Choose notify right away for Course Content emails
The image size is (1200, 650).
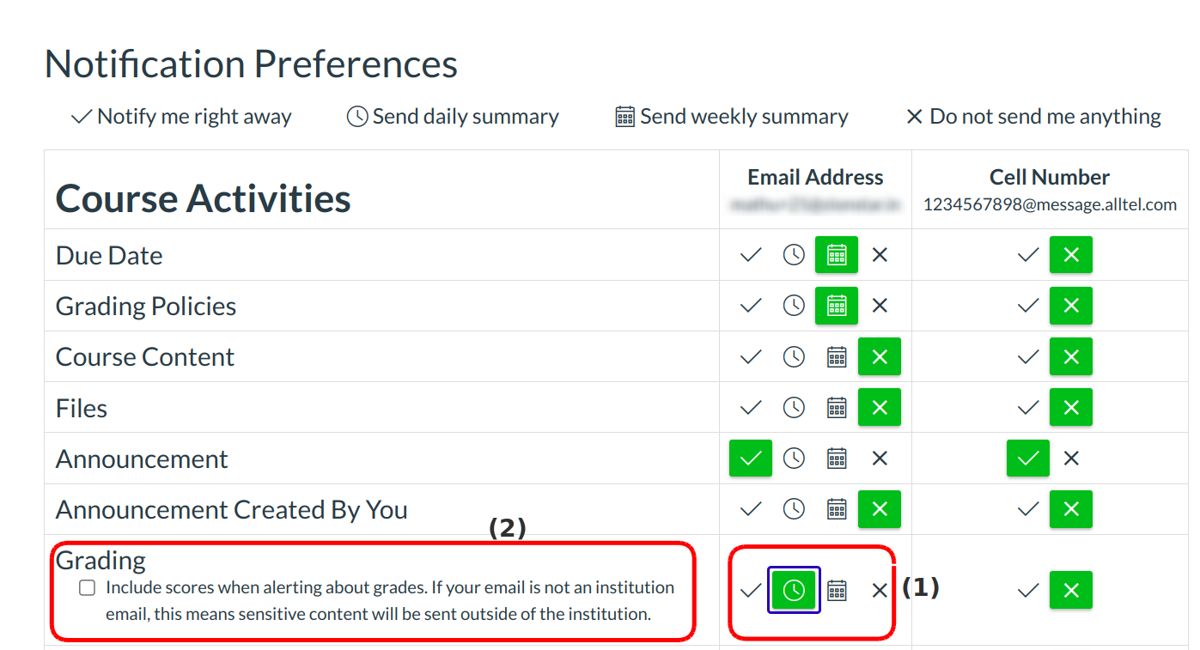tap(750, 356)
